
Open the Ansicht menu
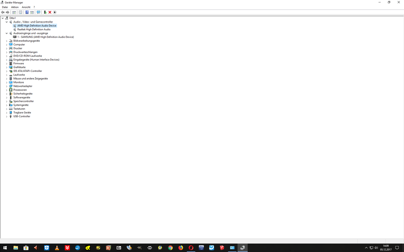pyautogui.click(x=26, y=7)
